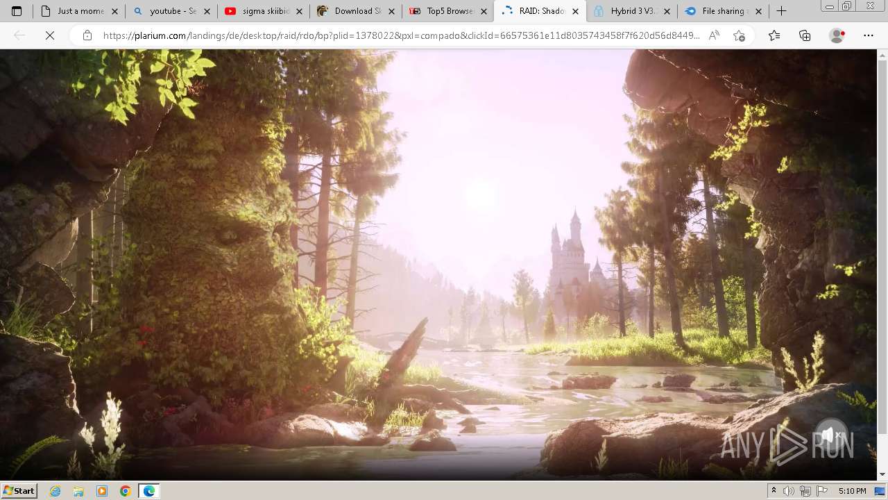888x500 pixels.
Task: Open the Favorites list
Action: coord(774,35)
